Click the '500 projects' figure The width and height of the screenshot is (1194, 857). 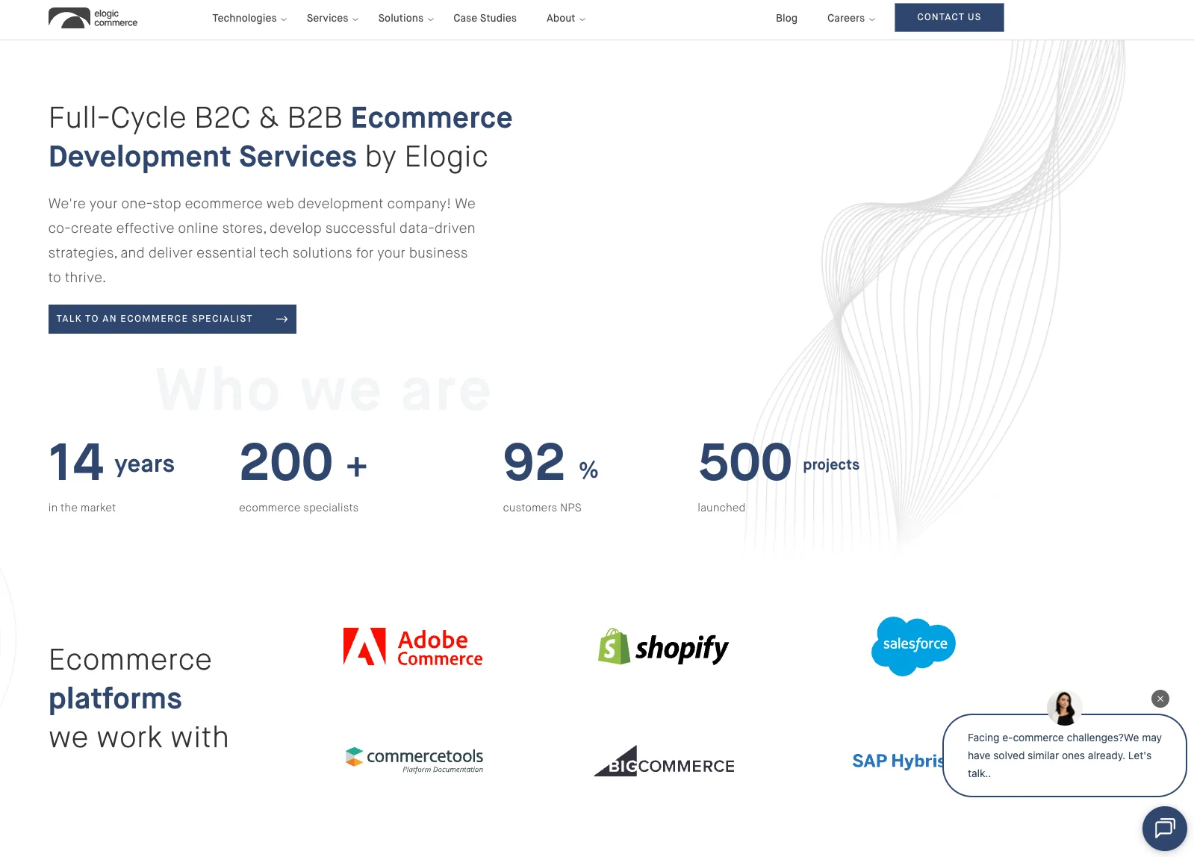[x=779, y=462]
